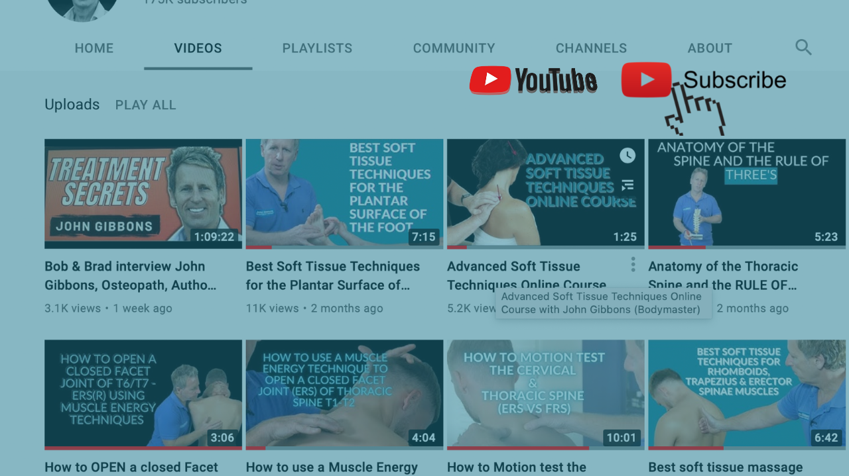Viewport: 849px width, 476px height.
Task: Open the Plantar Surface of the Foot thumbnail
Action: pyautogui.click(x=344, y=194)
